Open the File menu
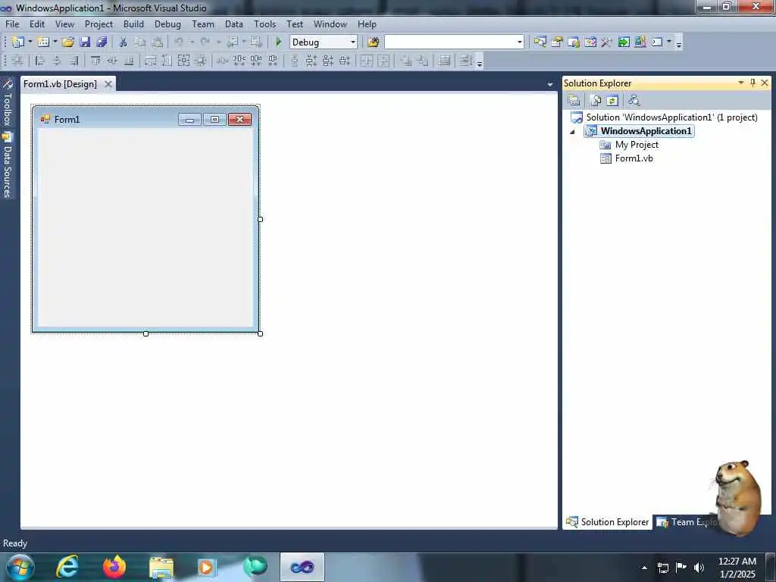This screenshot has width=776, height=582. 12,24
